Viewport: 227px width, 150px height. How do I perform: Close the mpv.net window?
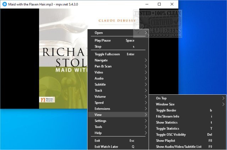click(x=172, y=4)
